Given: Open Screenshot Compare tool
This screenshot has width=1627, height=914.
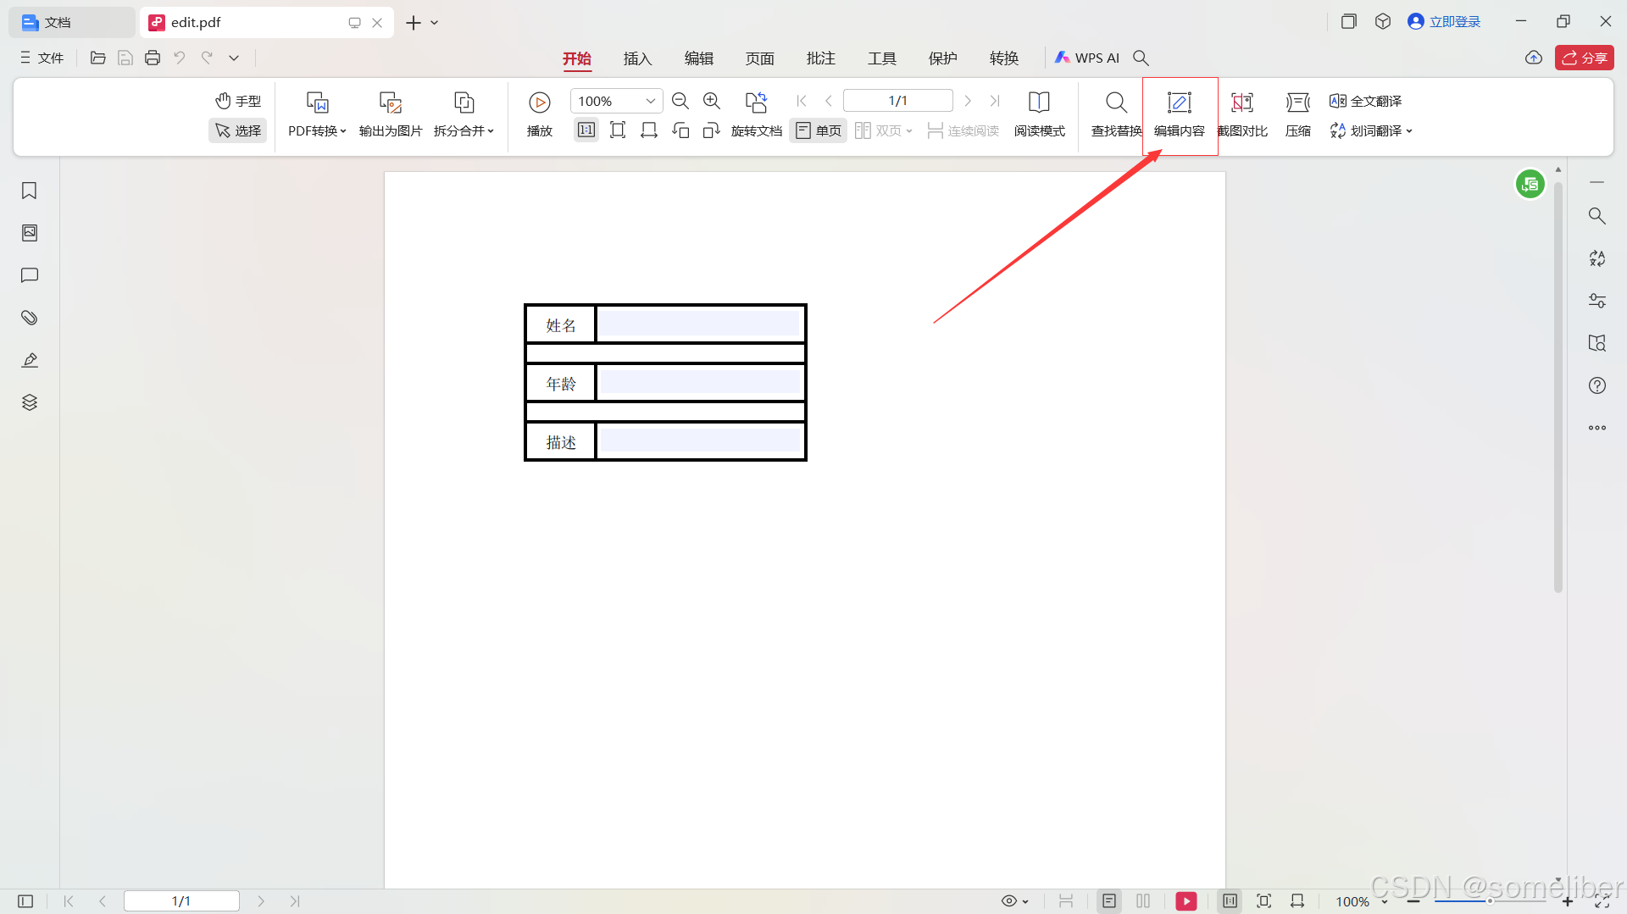Looking at the screenshot, I should point(1242,114).
